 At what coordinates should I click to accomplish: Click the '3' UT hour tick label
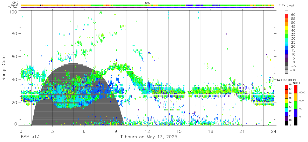52,131
